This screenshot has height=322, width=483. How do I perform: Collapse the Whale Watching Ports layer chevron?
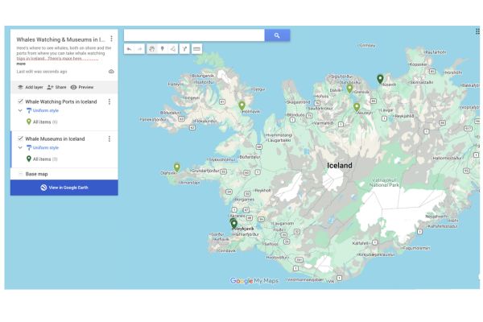(x=20, y=110)
